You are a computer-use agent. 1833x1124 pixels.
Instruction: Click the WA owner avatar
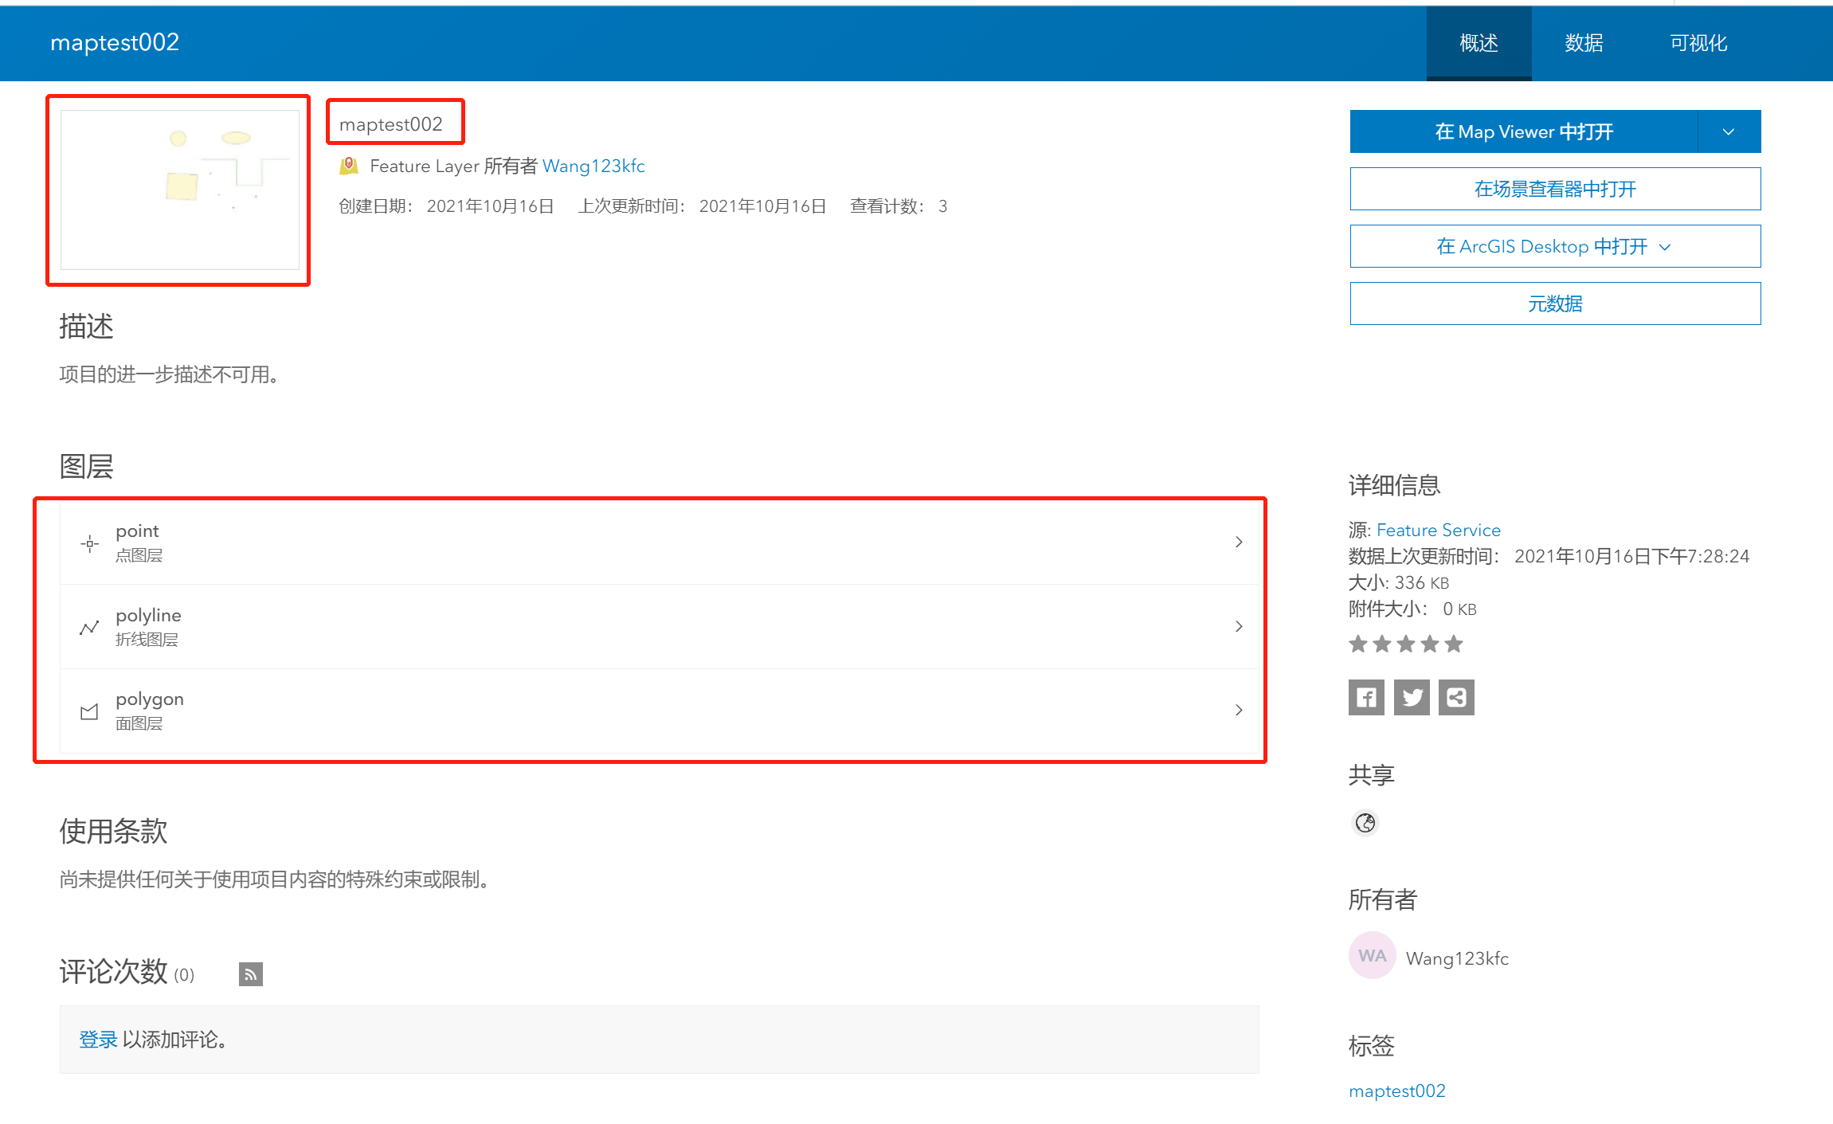(x=1372, y=956)
